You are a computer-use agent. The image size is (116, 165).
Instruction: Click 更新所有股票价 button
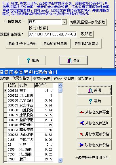pyautogui.click(x=55, y=44)
